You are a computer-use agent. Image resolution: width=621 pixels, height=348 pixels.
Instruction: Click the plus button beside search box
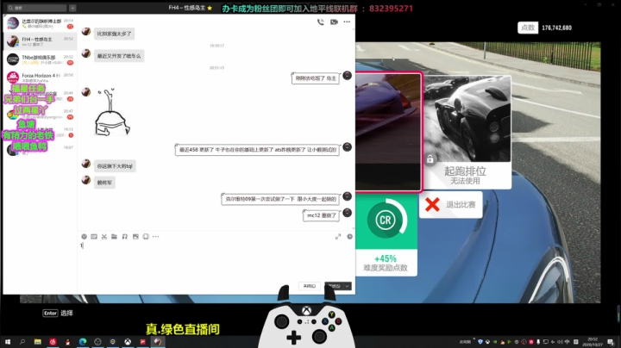point(72,8)
